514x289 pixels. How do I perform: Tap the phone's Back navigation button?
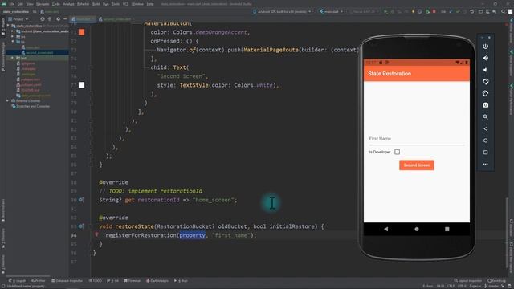(x=385, y=229)
